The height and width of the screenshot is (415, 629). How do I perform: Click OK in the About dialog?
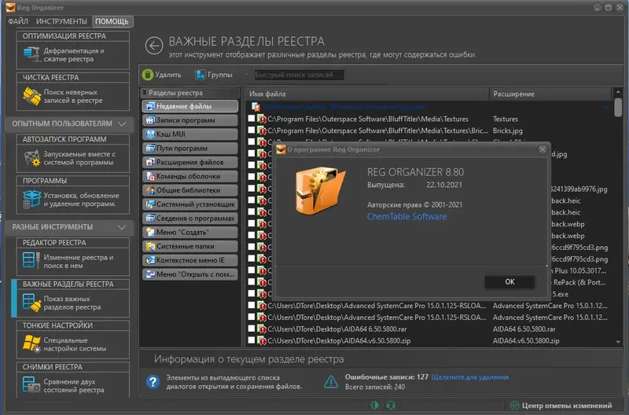[509, 282]
